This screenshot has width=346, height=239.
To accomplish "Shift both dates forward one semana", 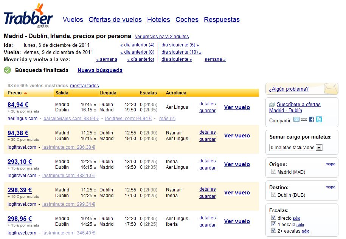I will 215,59.
